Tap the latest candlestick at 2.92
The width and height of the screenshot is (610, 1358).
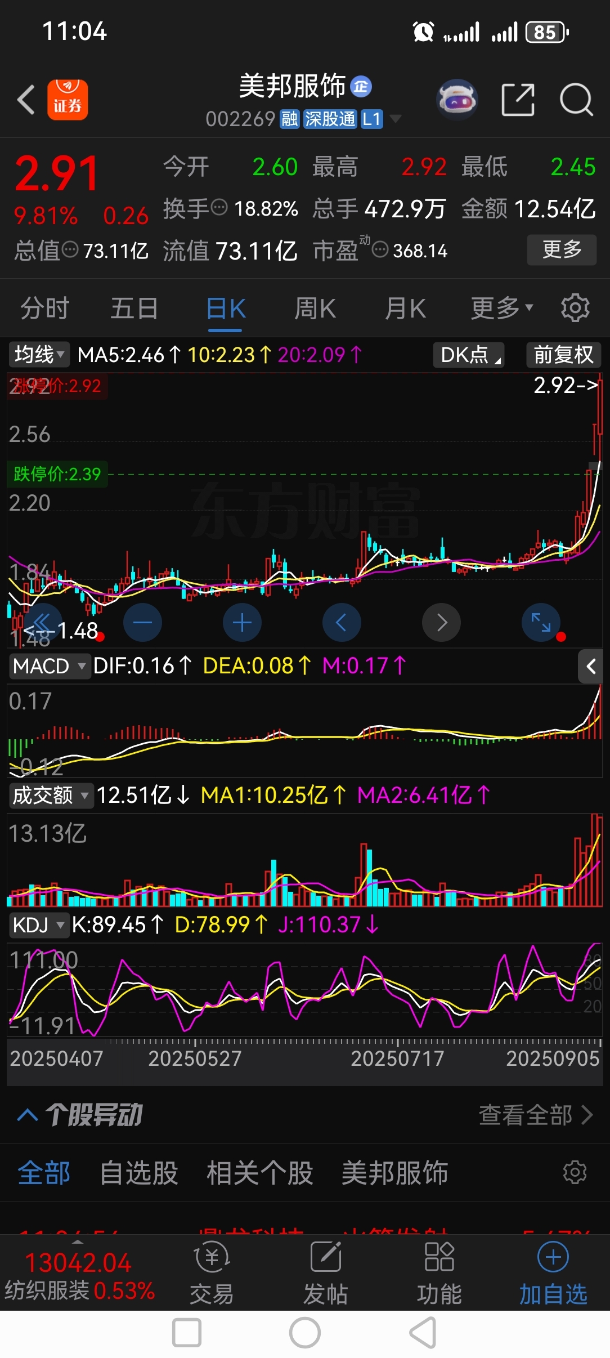click(600, 407)
